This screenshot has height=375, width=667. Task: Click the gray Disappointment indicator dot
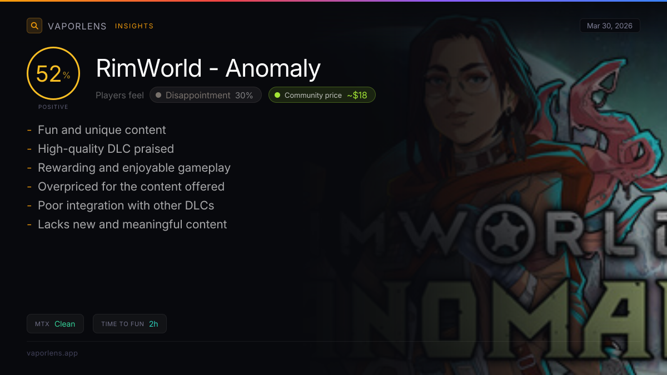click(158, 95)
